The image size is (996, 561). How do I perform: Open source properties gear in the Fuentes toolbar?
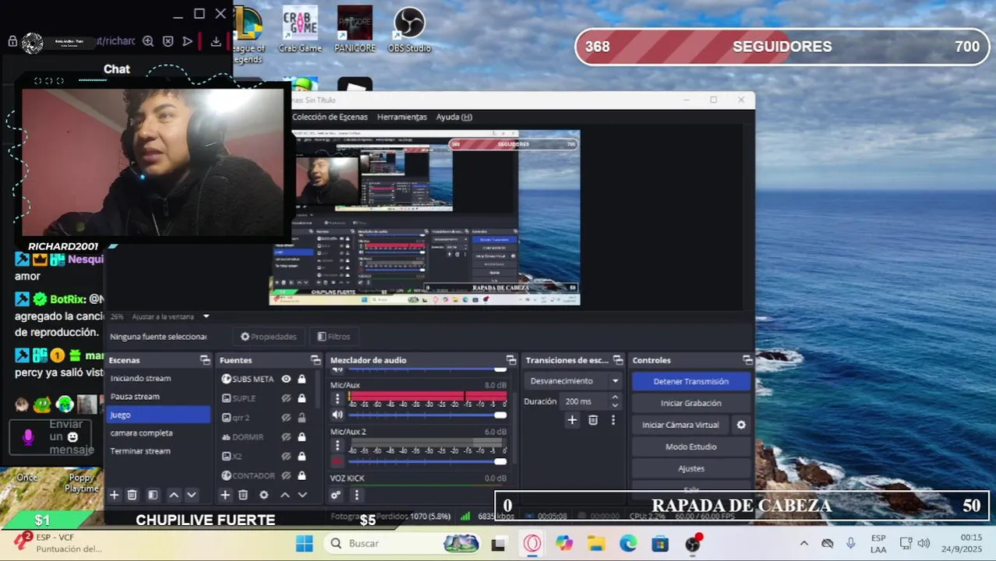[x=263, y=495]
